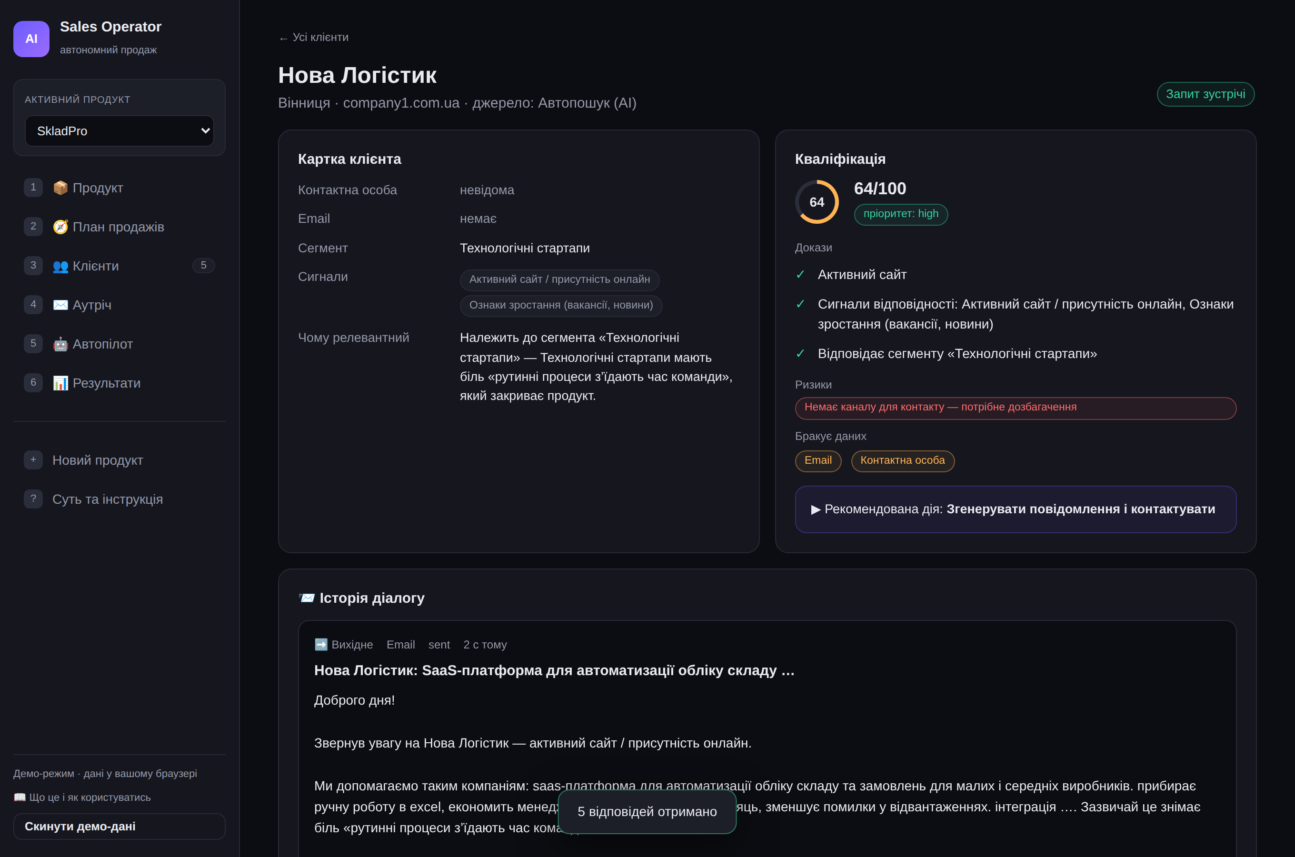Click the dropdown chevron arrow in product selector
Screen dimensions: 1295x857
[x=205, y=131]
